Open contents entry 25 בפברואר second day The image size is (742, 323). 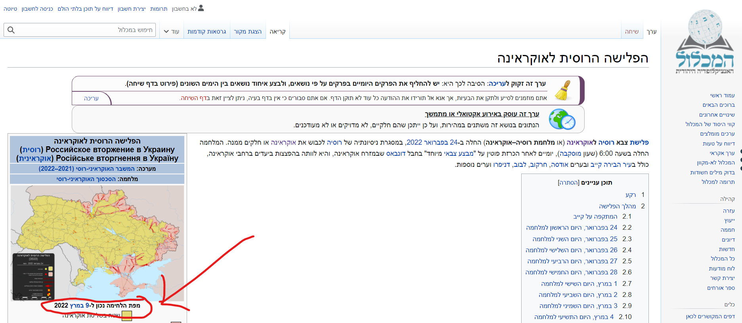(575, 239)
